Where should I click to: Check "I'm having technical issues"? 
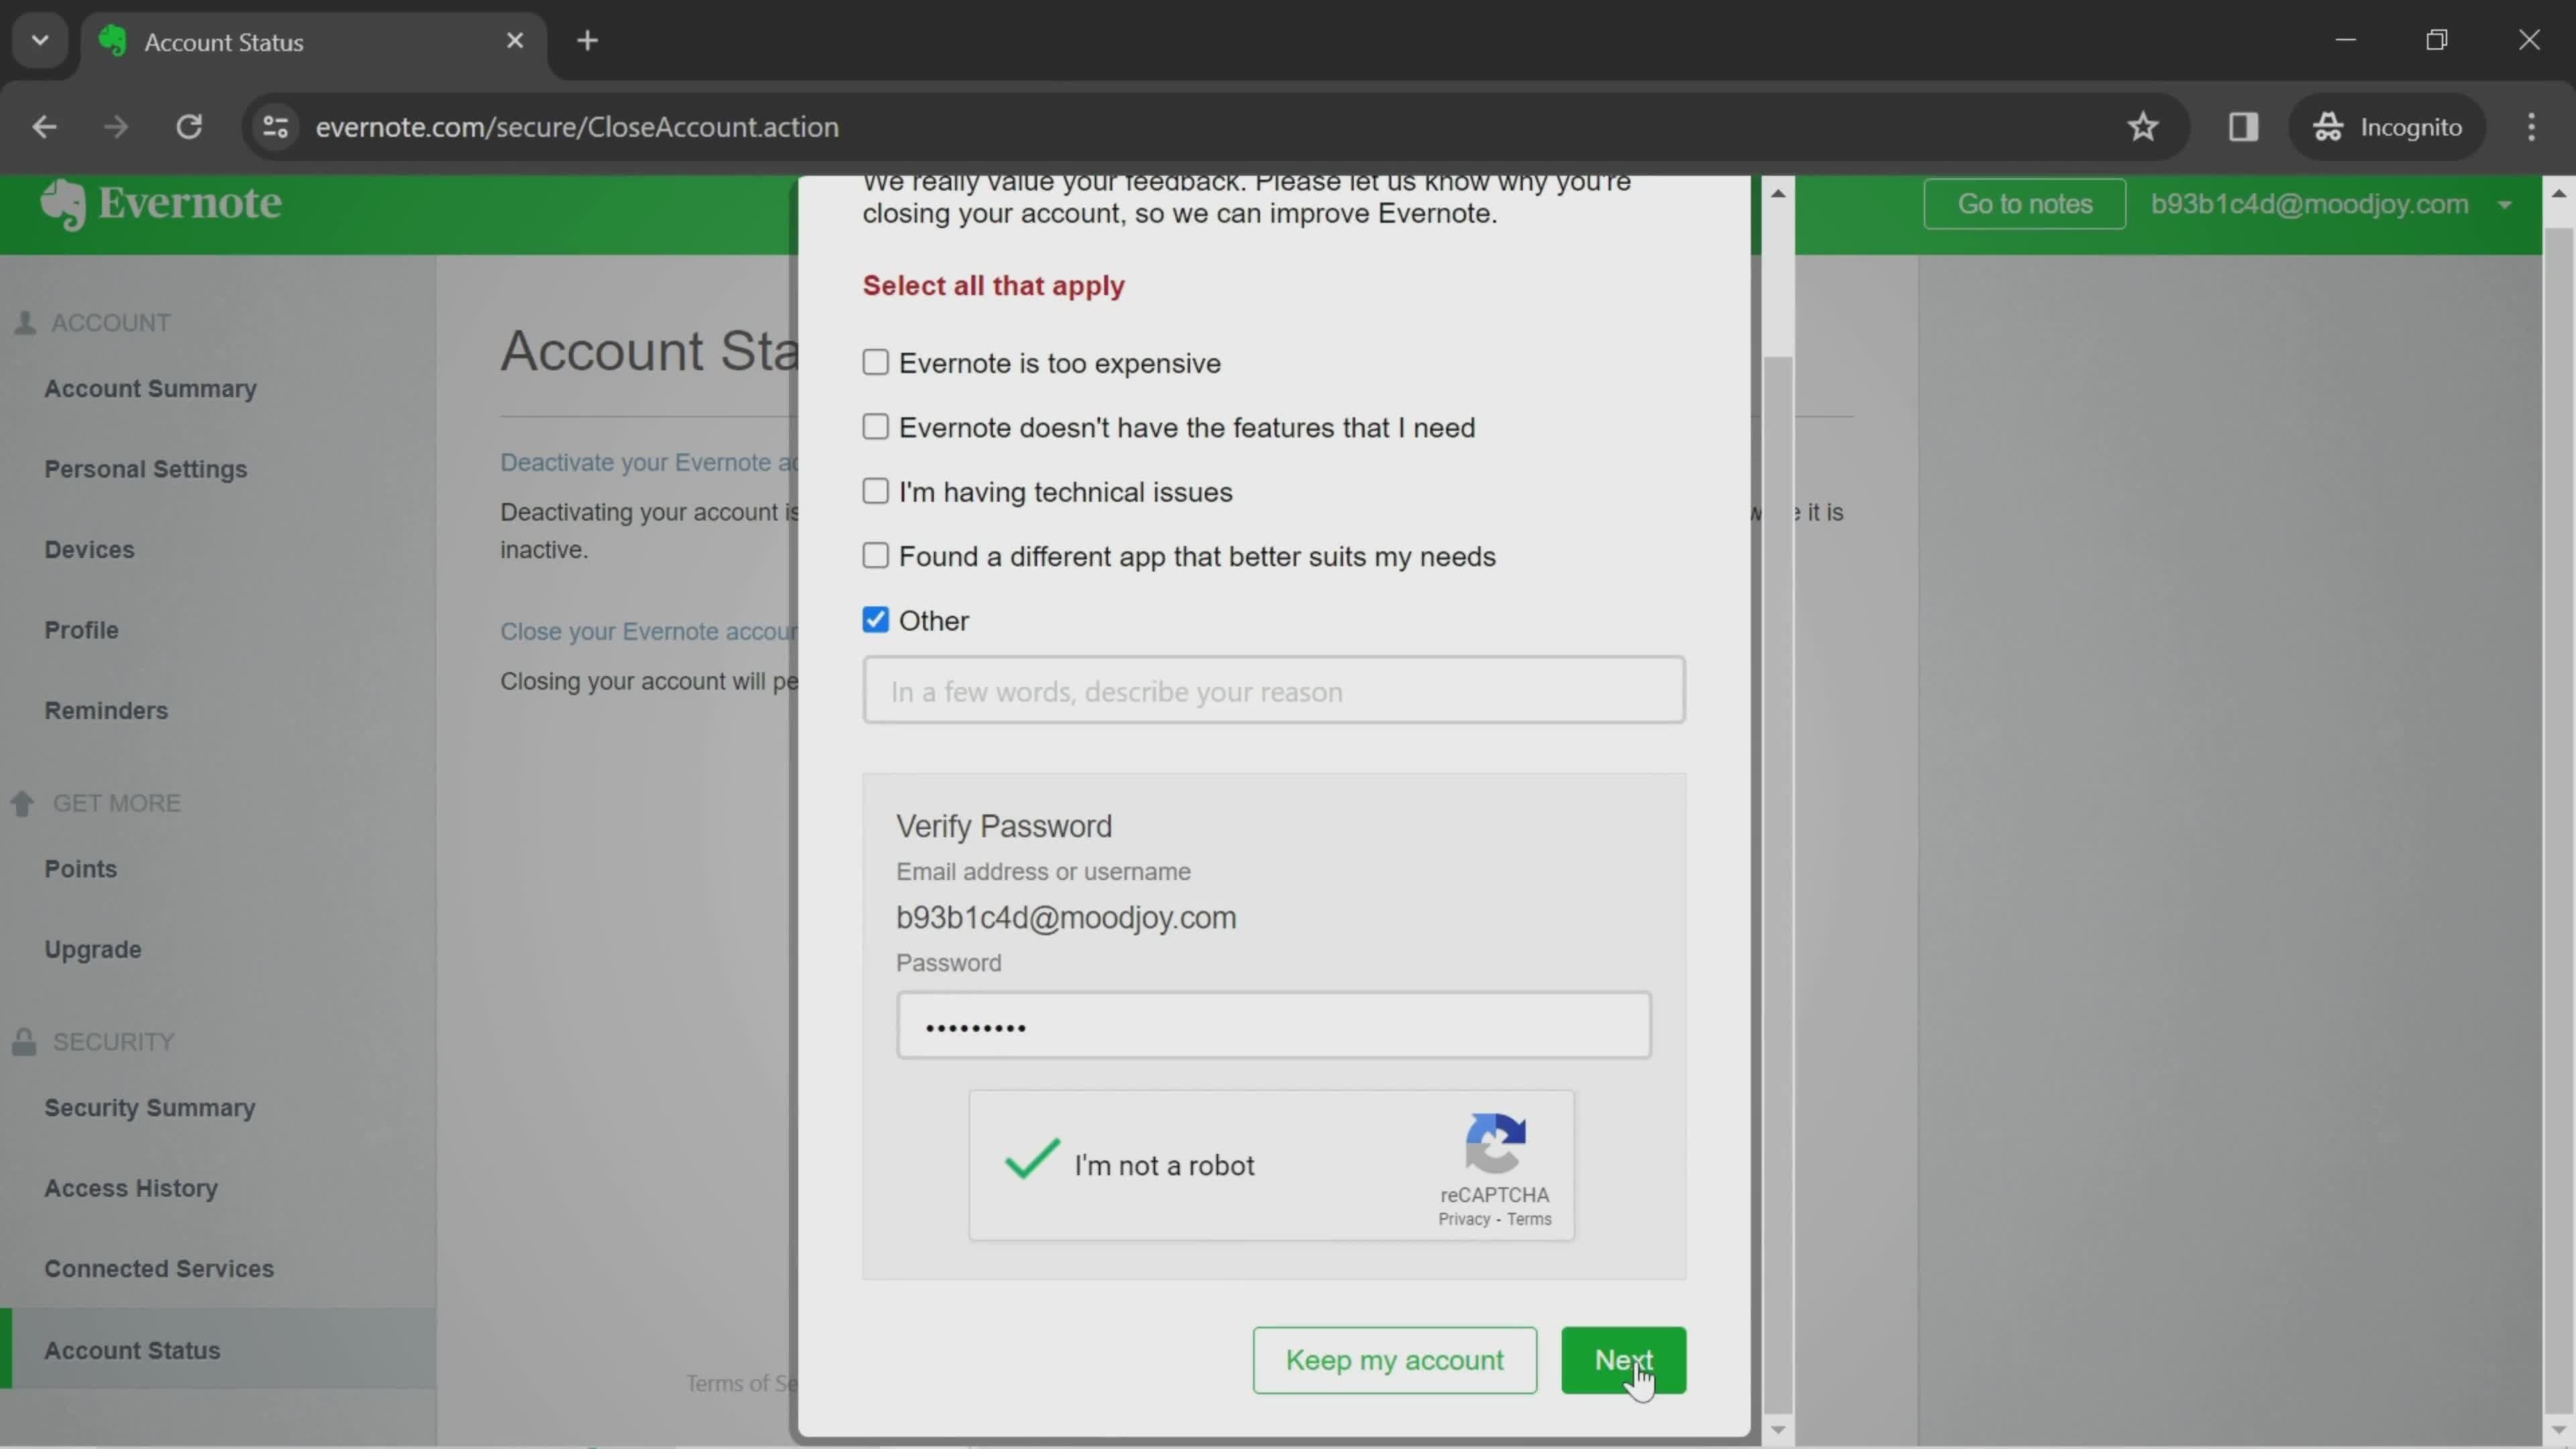875,491
